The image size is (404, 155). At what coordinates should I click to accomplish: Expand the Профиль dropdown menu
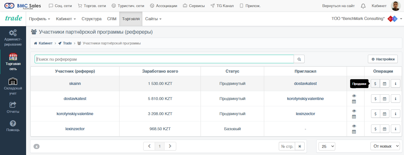pos(40,19)
